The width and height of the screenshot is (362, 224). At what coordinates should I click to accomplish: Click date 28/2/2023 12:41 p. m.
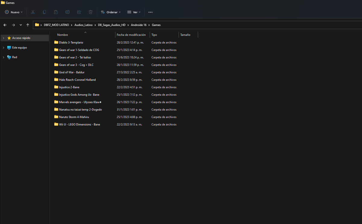[130, 43]
